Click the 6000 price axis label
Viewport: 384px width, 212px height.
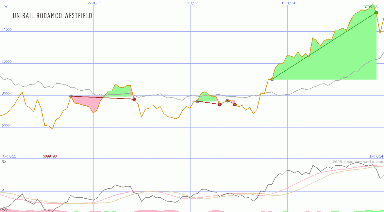coord(6,125)
